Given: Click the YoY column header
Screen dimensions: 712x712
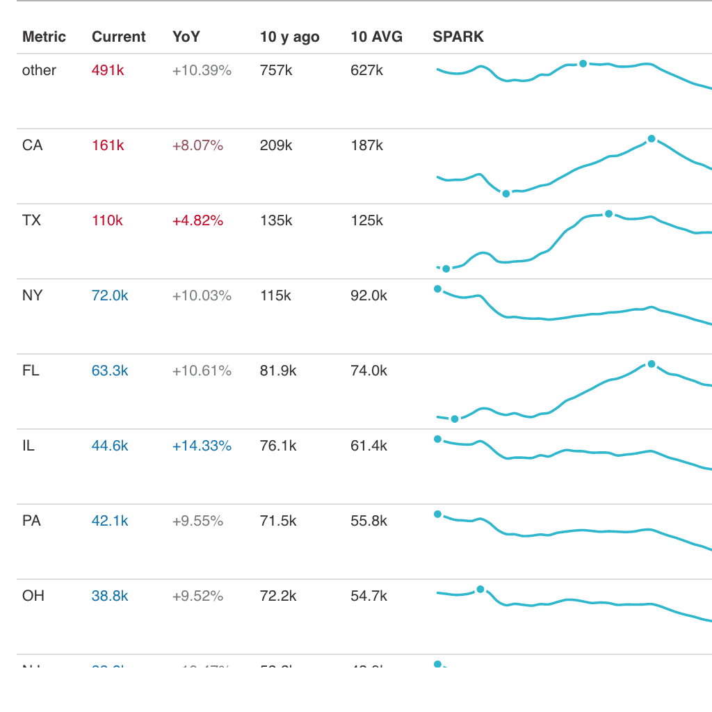Looking at the screenshot, I should pyautogui.click(x=186, y=36).
